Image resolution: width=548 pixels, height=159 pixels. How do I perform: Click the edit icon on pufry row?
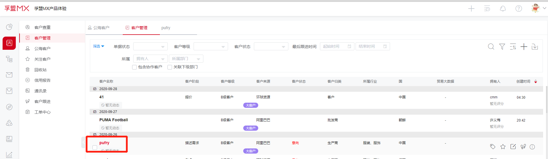[x=513, y=147]
